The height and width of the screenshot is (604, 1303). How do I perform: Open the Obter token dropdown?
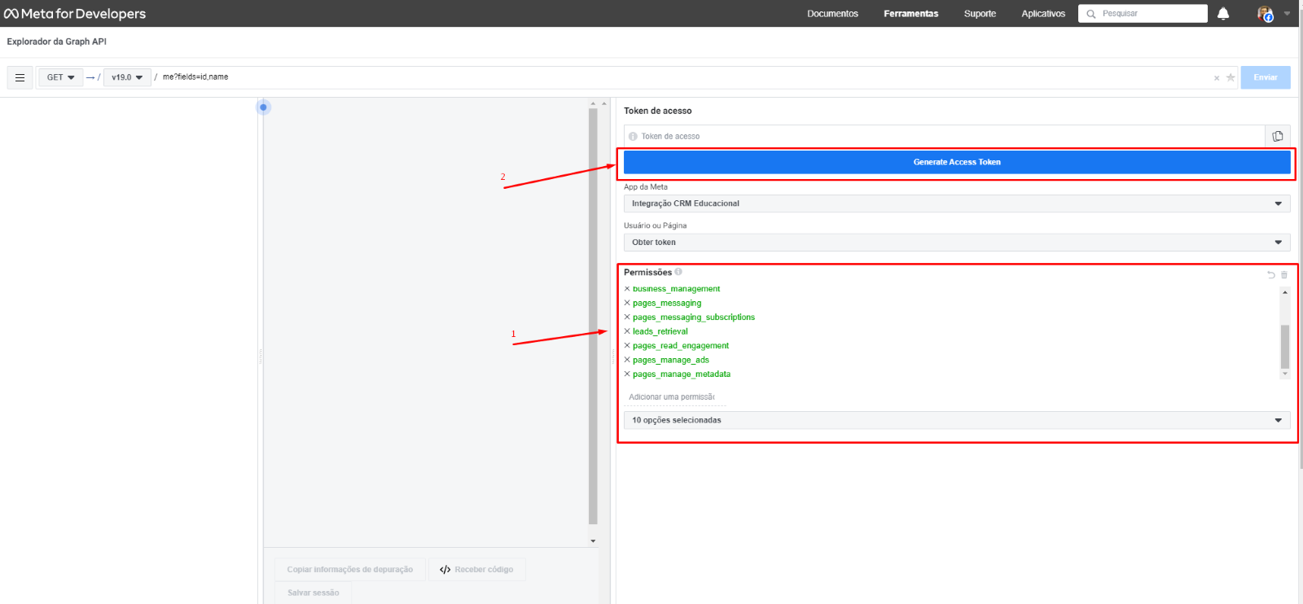click(x=957, y=243)
